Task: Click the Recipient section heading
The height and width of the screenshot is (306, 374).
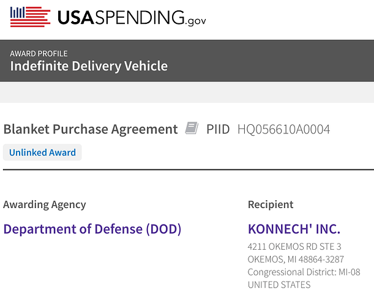Action: [271, 204]
